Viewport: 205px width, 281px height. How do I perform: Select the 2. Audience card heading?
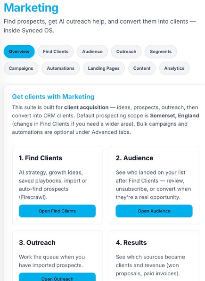135,158
